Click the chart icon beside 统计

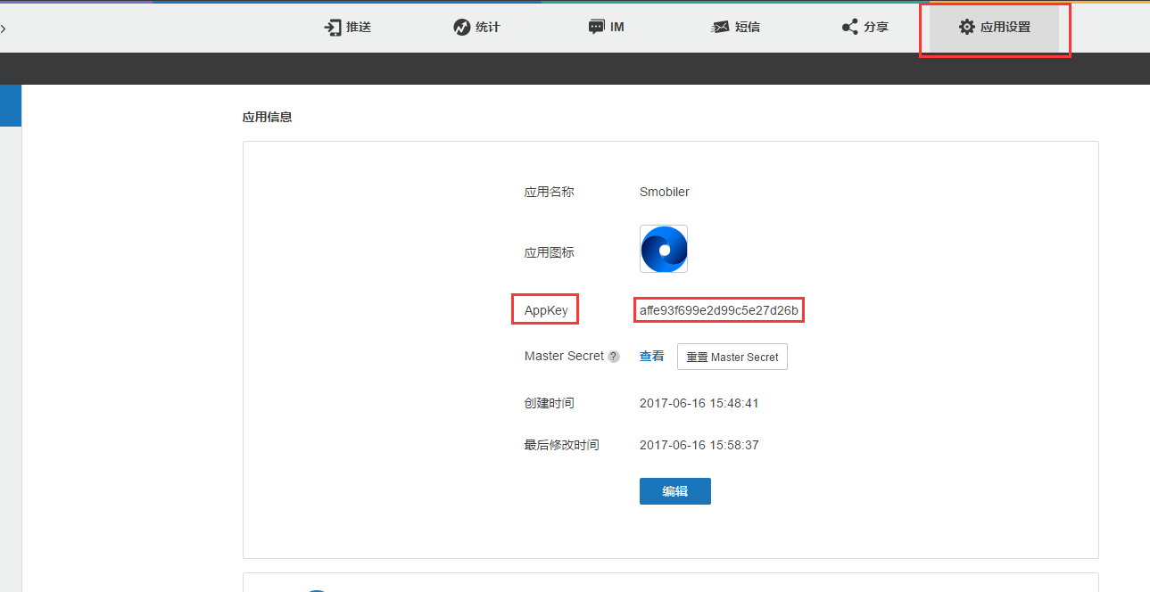(461, 27)
